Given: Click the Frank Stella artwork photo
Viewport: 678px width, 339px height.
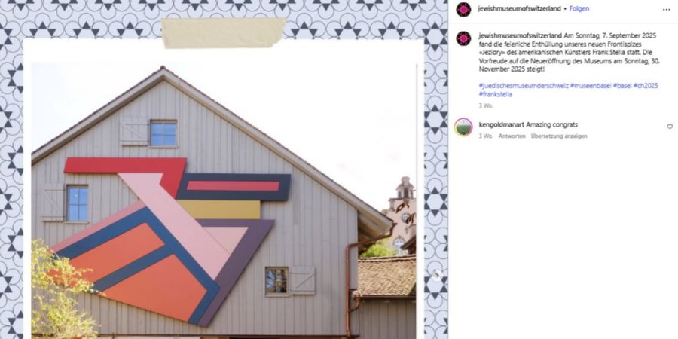Looking at the screenshot, I should coord(224,200).
